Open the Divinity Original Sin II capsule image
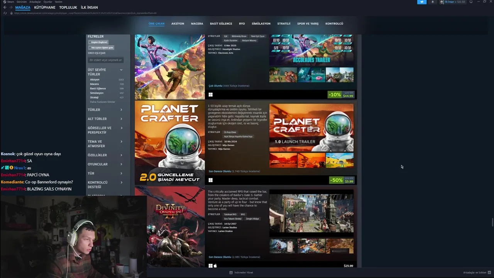The height and width of the screenshot is (278, 494). pos(170,227)
